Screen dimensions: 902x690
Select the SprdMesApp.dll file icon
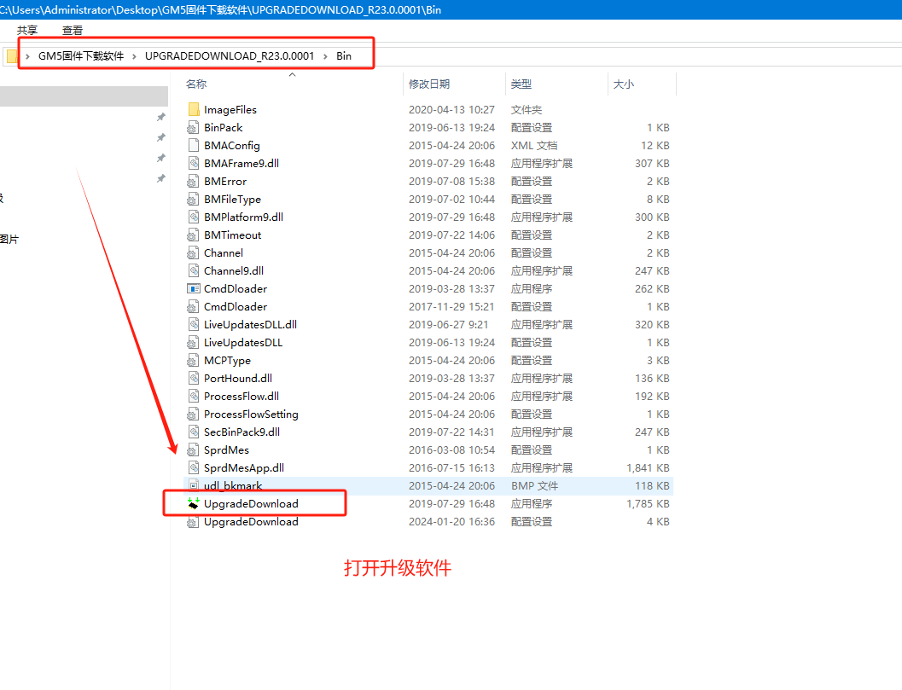point(194,468)
